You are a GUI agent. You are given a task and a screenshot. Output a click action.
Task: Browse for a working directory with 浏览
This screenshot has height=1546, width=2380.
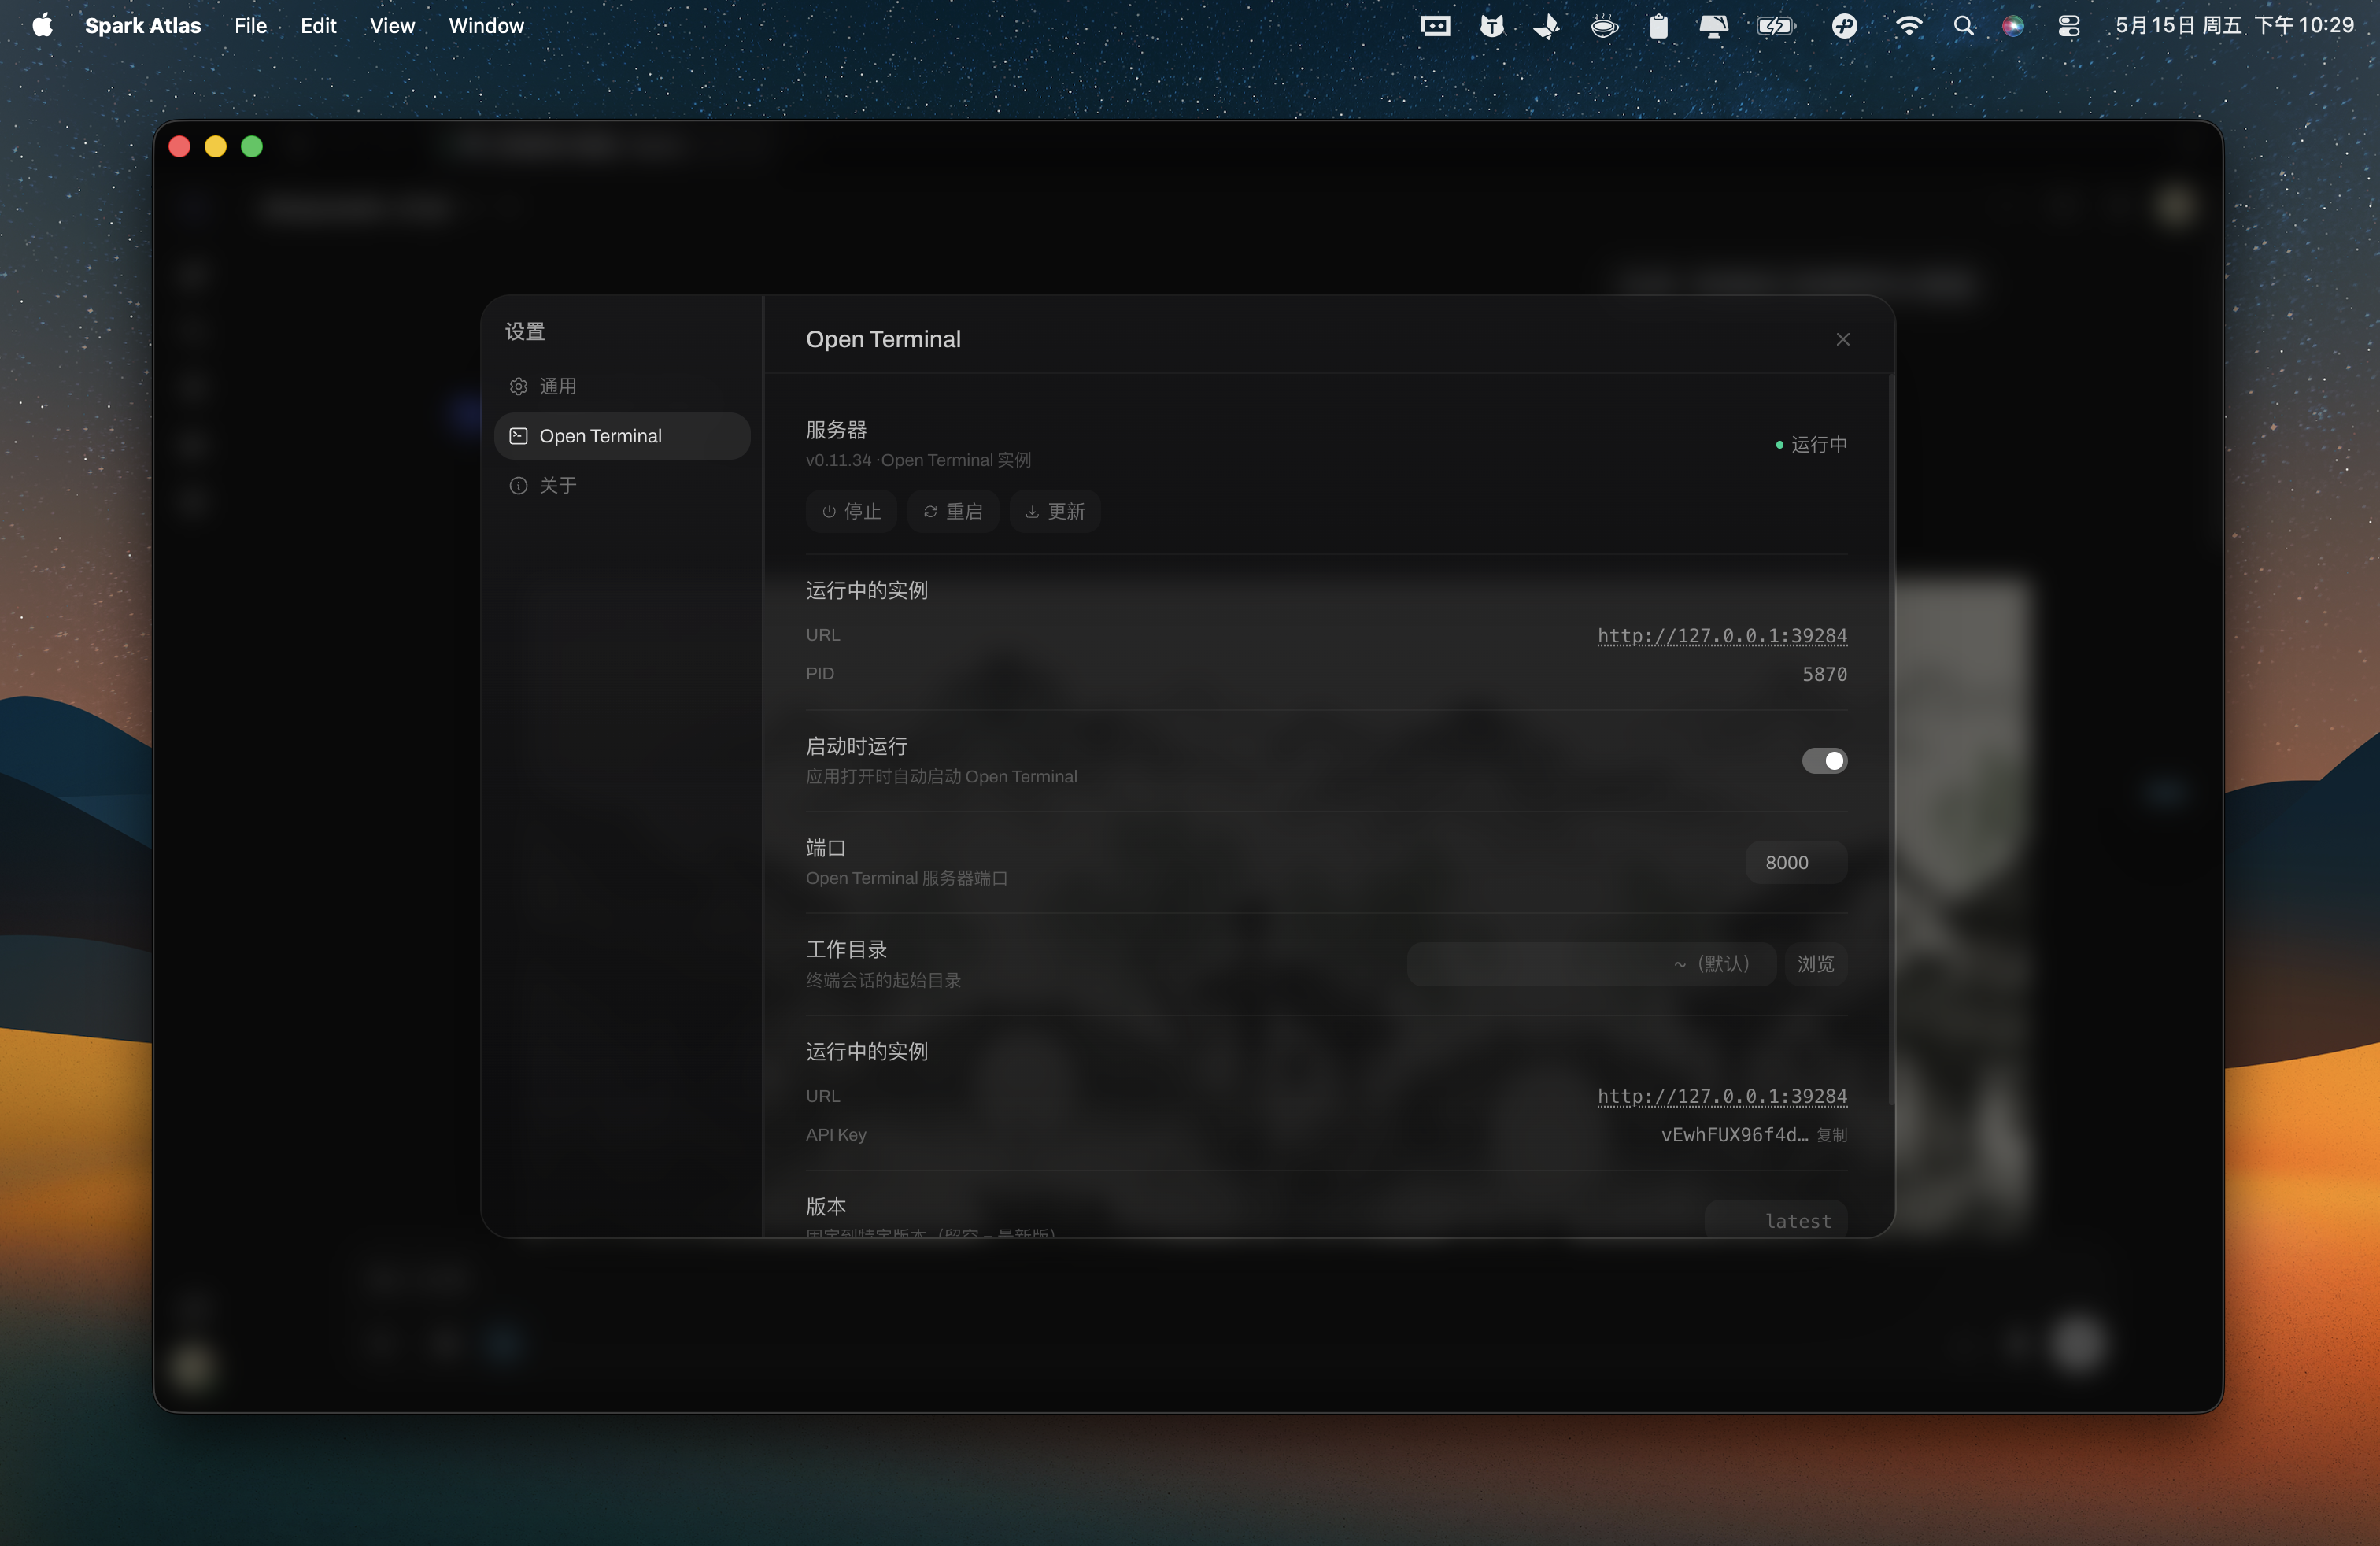pyautogui.click(x=1816, y=964)
